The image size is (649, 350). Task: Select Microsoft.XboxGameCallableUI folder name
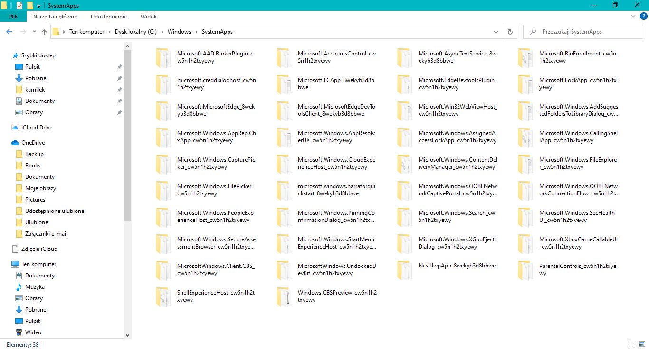[579, 243]
